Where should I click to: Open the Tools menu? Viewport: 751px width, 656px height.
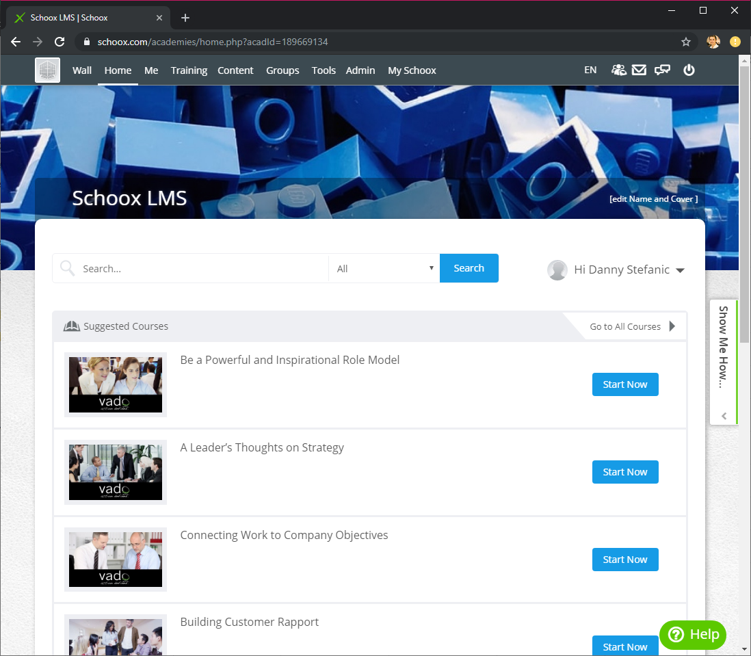coord(324,70)
